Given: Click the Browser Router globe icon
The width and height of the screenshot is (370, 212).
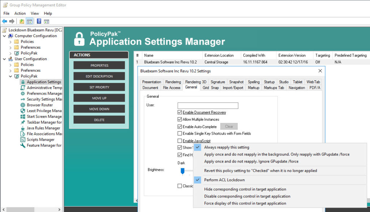Looking at the screenshot, I should (x=23, y=105).
